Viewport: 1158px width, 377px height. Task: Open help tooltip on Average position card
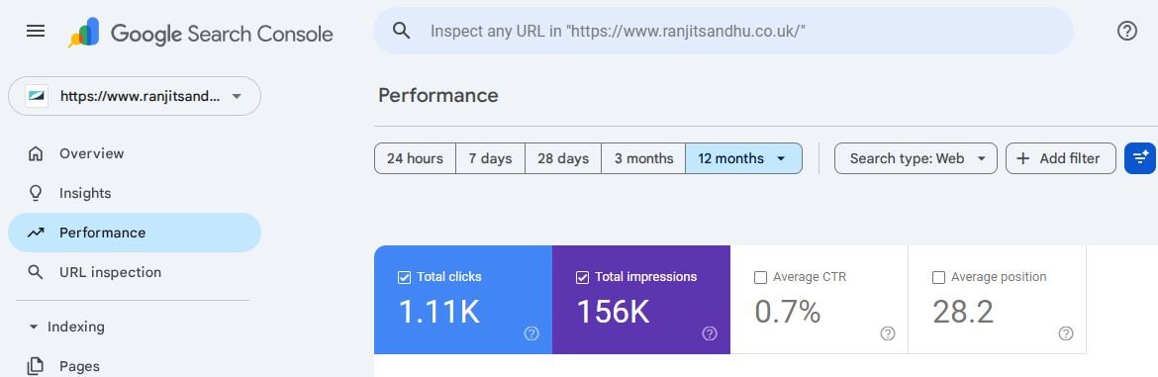pos(1066,333)
